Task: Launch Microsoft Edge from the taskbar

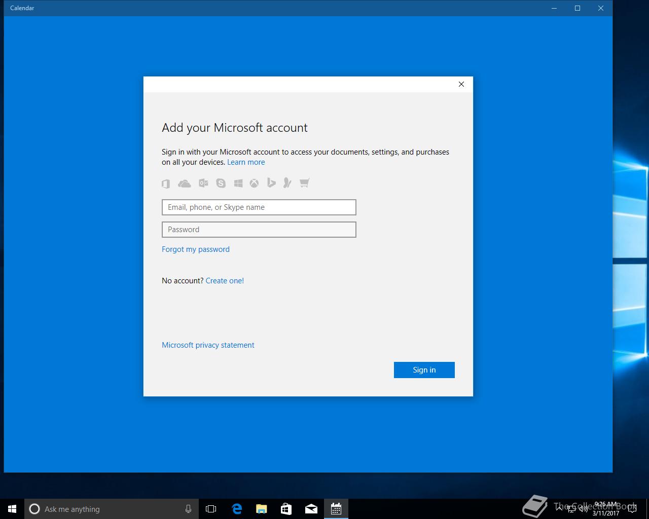Action: point(236,509)
